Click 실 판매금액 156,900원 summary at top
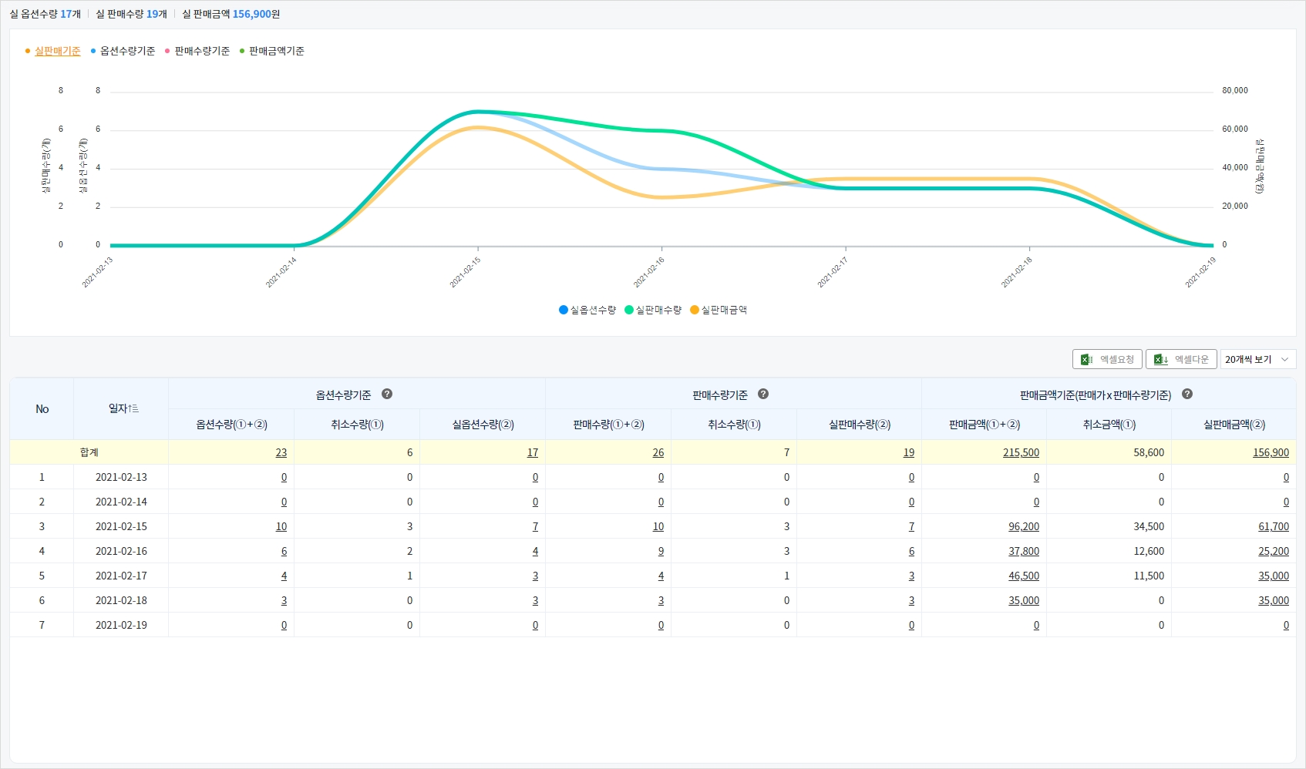Screen dimensions: 1306x769 tap(231, 14)
